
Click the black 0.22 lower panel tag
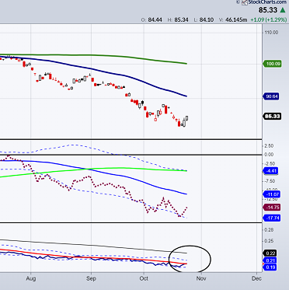click(270, 253)
